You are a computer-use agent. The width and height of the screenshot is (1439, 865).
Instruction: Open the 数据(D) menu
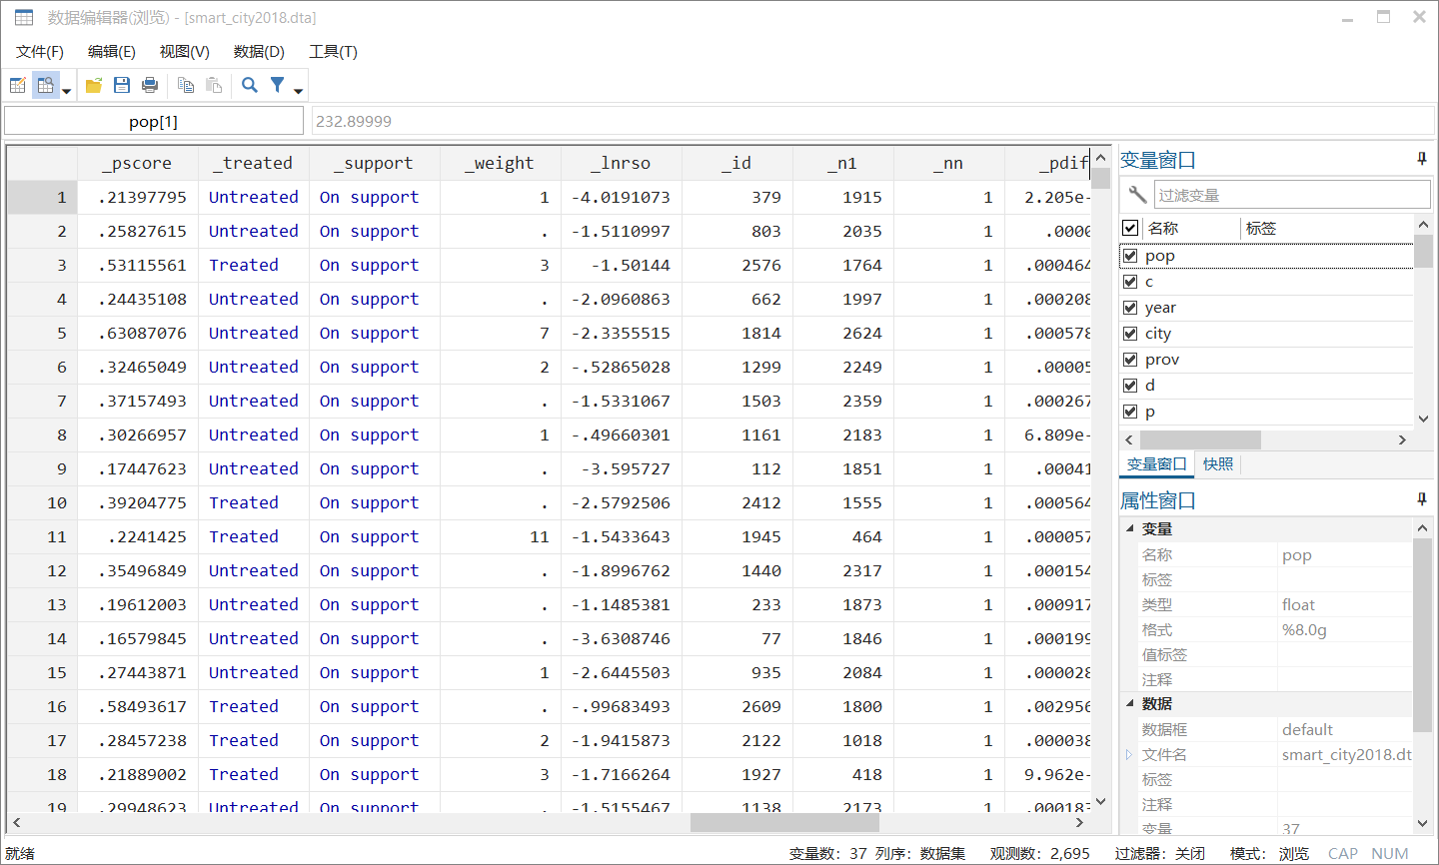point(259,51)
